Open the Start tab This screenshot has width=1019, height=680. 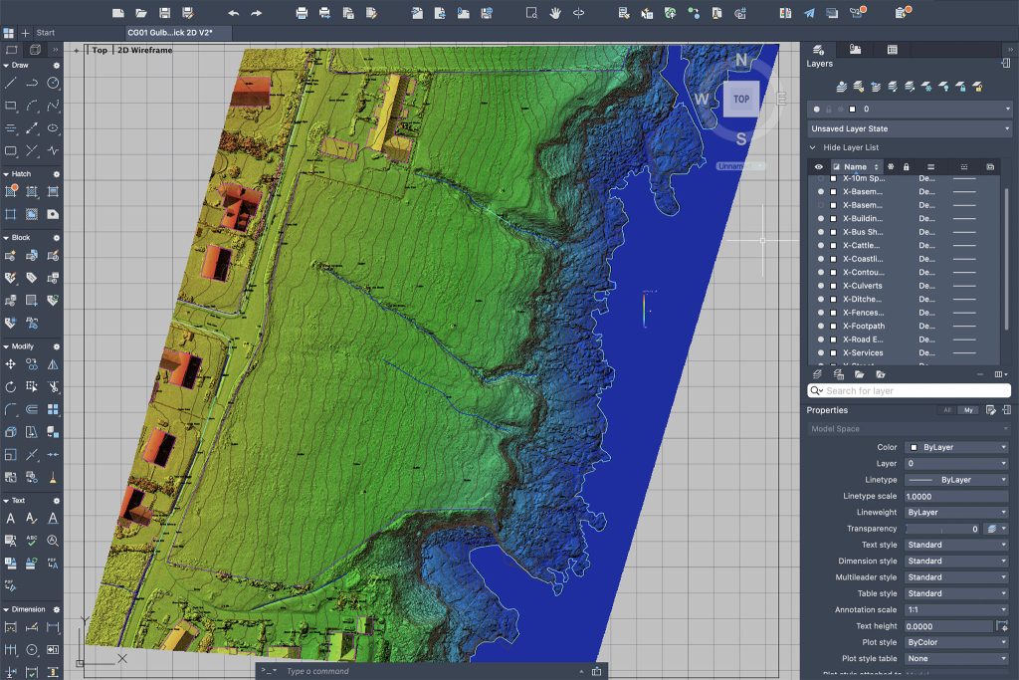point(46,33)
